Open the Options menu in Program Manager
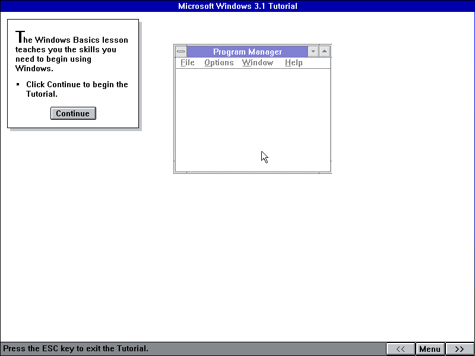This screenshot has height=356, width=475. point(219,63)
